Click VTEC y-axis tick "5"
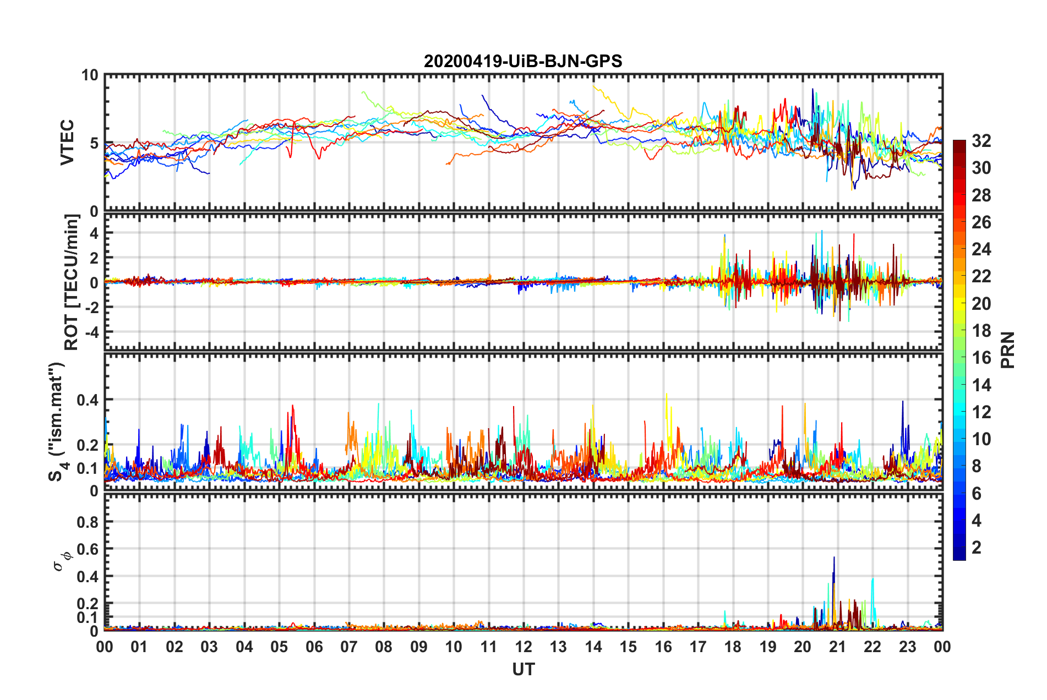Viewport: 1047px width, 700px height. [x=94, y=143]
